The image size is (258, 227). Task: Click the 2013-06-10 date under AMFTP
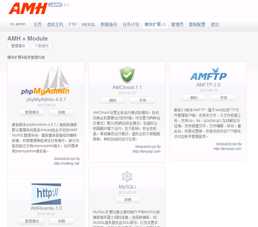tap(208, 91)
